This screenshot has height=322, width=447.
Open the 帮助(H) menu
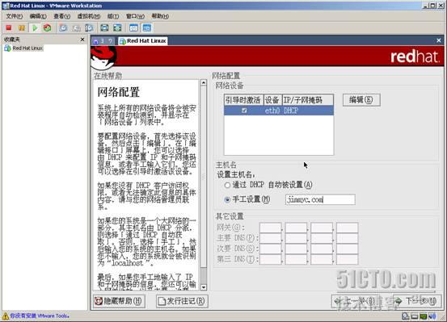coord(160,16)
